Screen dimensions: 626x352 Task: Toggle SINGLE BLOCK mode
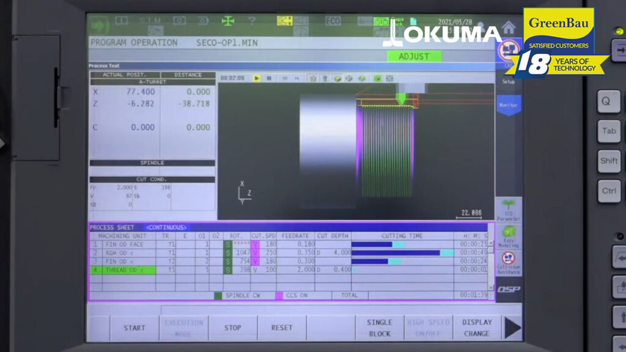(379, 328)
